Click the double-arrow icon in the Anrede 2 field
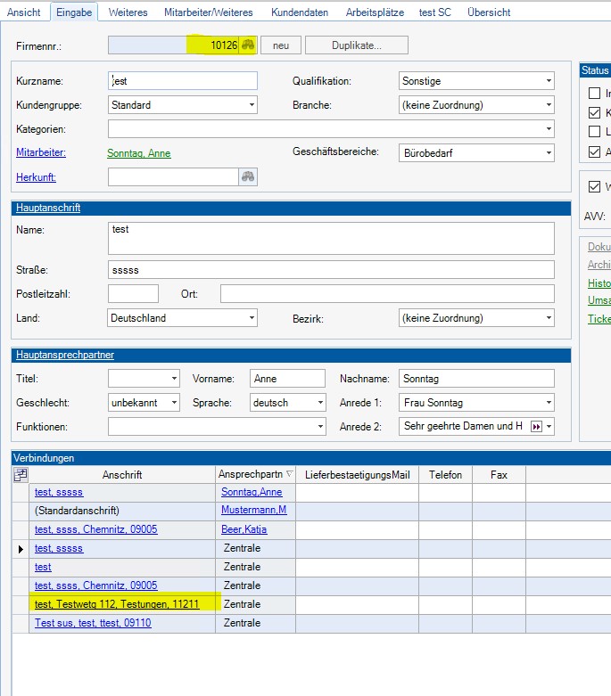This screenshot has height=696, width=611. point(536,427)
